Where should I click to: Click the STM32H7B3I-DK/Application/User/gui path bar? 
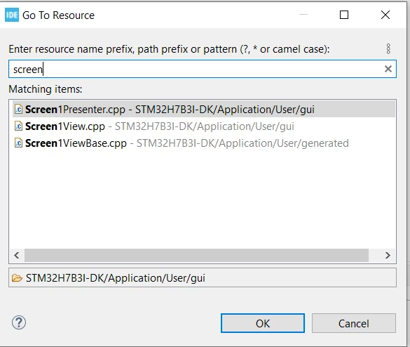(x=203, y=277)
